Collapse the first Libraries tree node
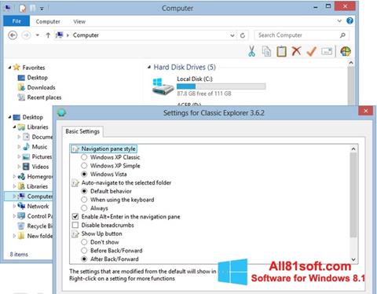This screenshot has height=294, width=377. tap(14, 127)
